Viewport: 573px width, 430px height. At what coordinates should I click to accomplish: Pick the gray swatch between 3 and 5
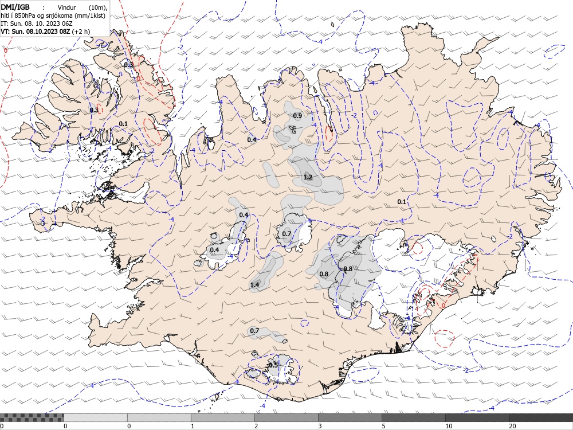[x=350, y=417]
